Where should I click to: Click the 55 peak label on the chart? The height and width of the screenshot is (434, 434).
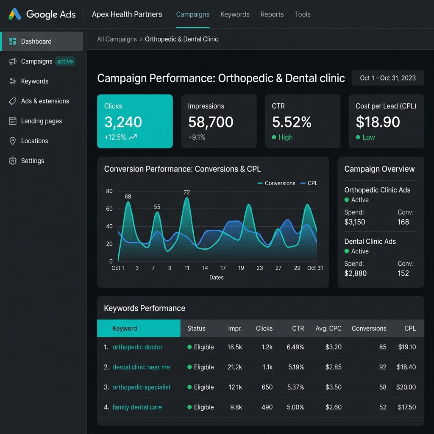click(x=157, y=207)
